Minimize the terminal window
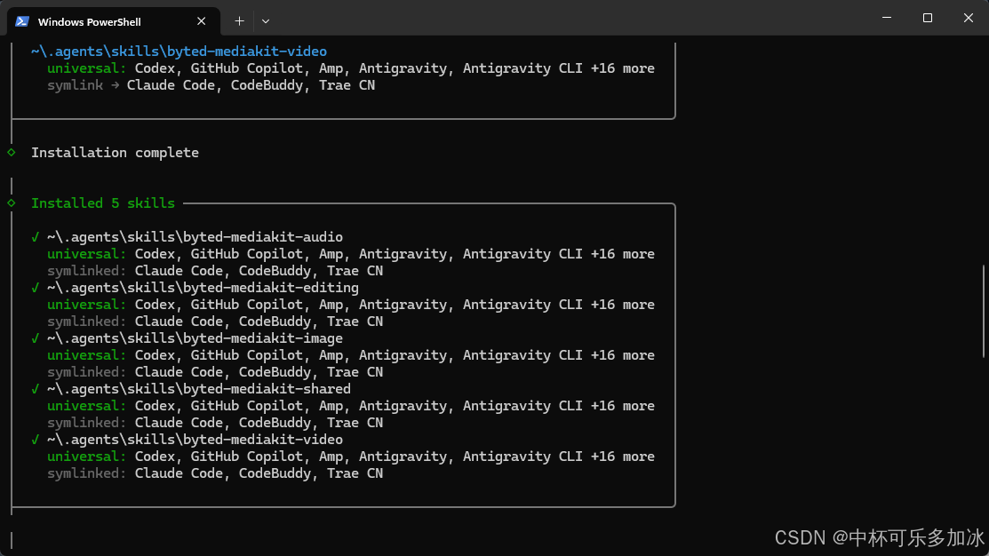This screenshot has width=989, height=556. (x=887, y=18)
